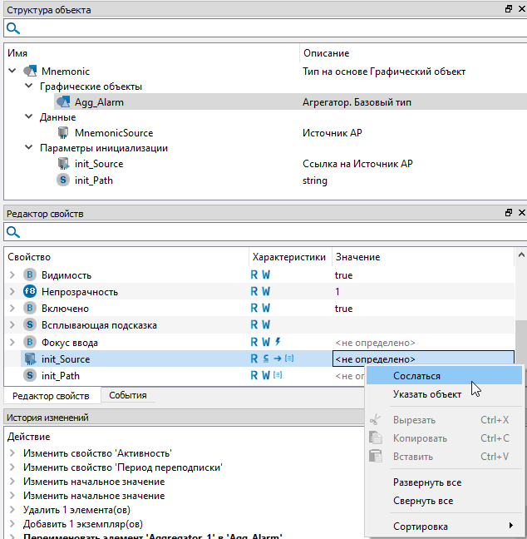Click the MnemonicSource data source icon

[62, 133]
